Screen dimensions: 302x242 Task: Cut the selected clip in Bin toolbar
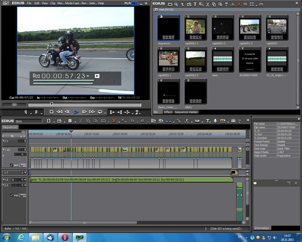208,5
